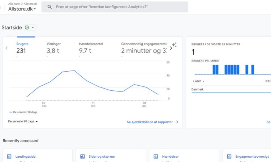Click the Landingsside report chart icon
This screenshot has height=162, width=271.
click(9, 157)
